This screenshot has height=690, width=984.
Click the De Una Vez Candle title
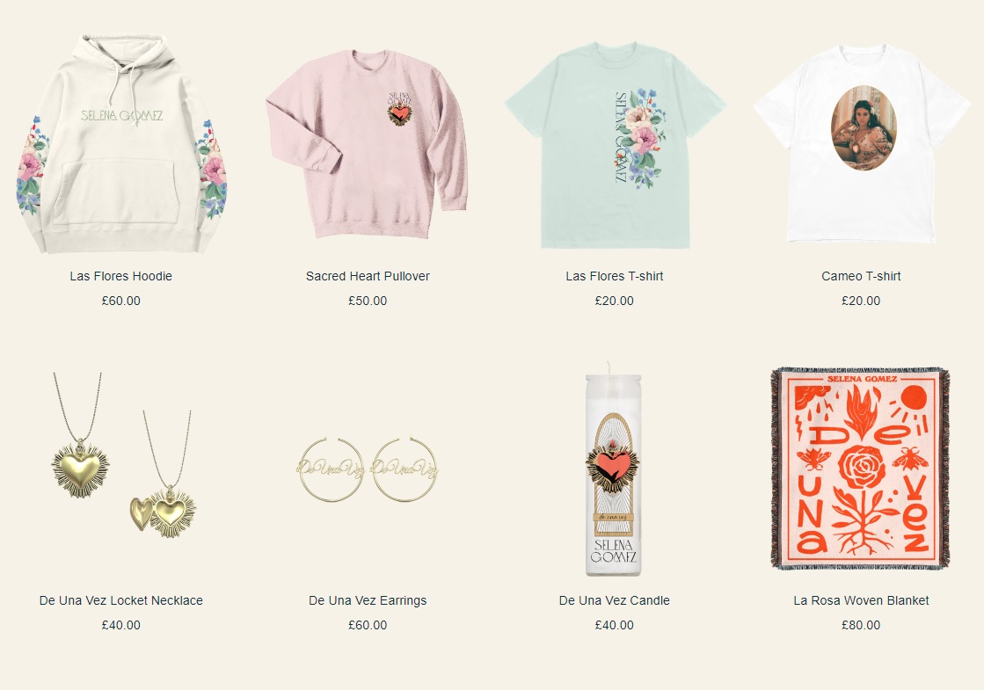615,600
